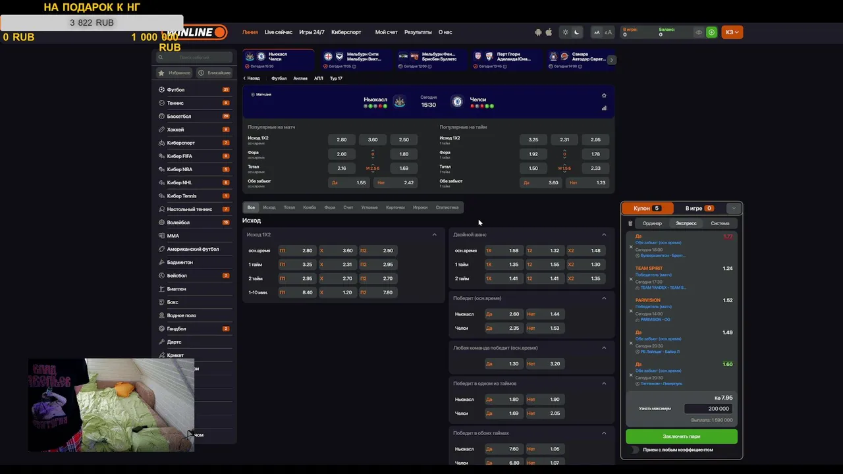This screenshot has height=474, width=843.
Task: Select Волейбол icon in sidebar
Action: tap(161, 223)
